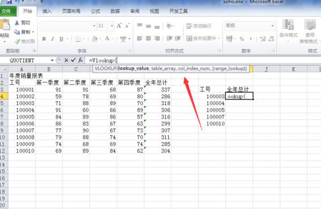The height and width of the screenshot is (209, 321).
Task: Open the number format dropdown
Action: click(272, 26)
